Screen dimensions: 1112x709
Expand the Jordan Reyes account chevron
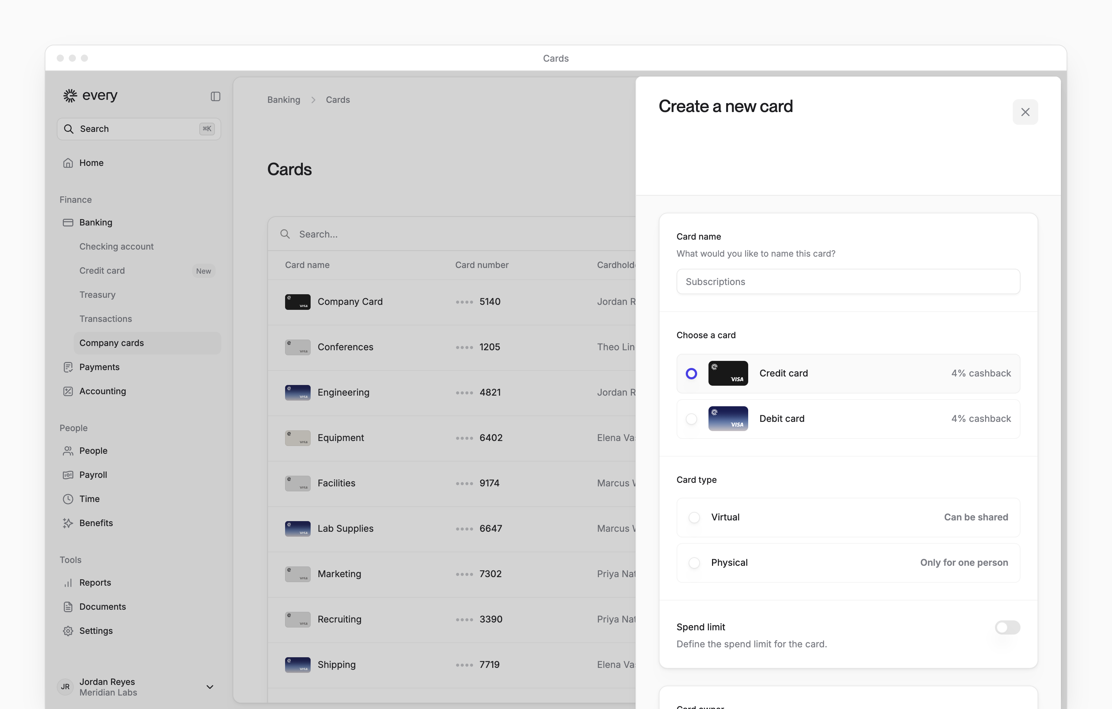point(210,687)
